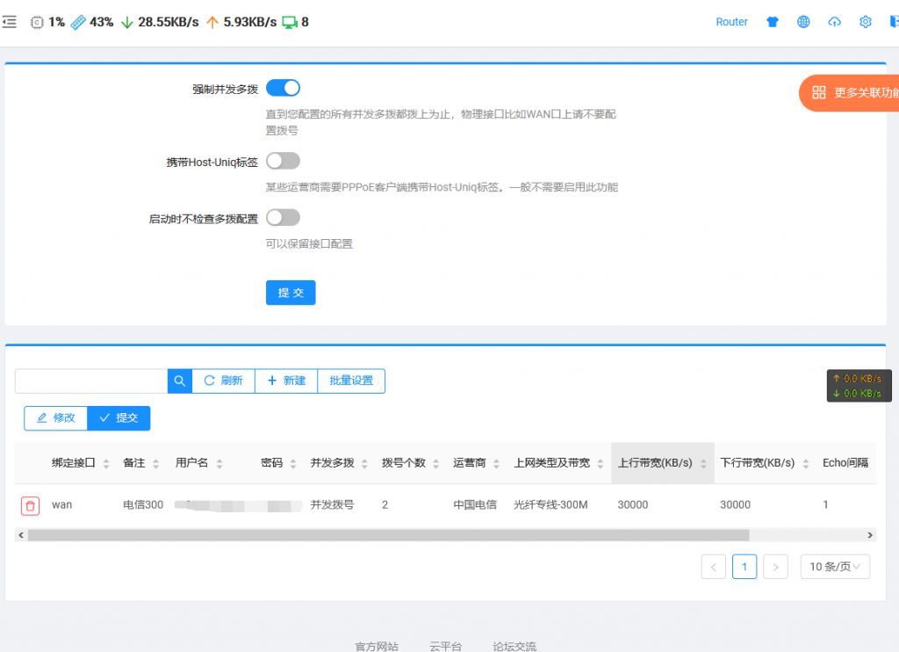
Task: Click the download speed arrow icon
Action: [127, 22]
